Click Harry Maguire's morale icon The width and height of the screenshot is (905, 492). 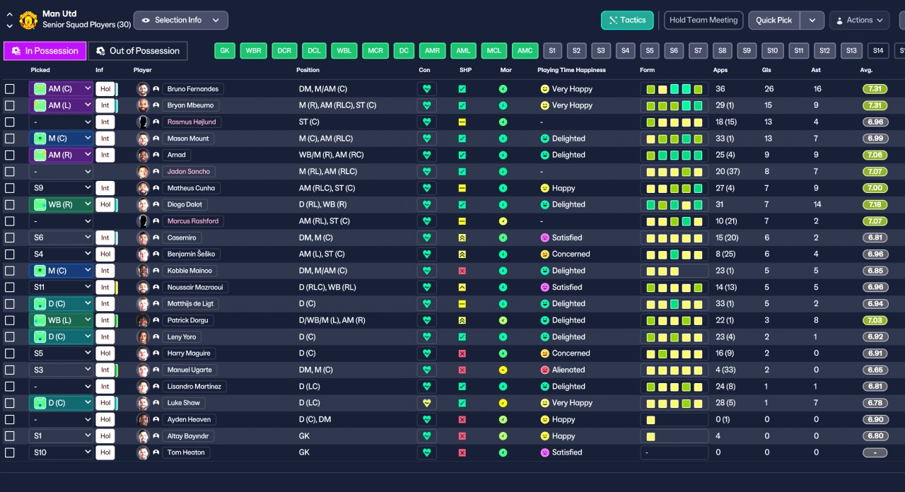(x=503, y=353)
